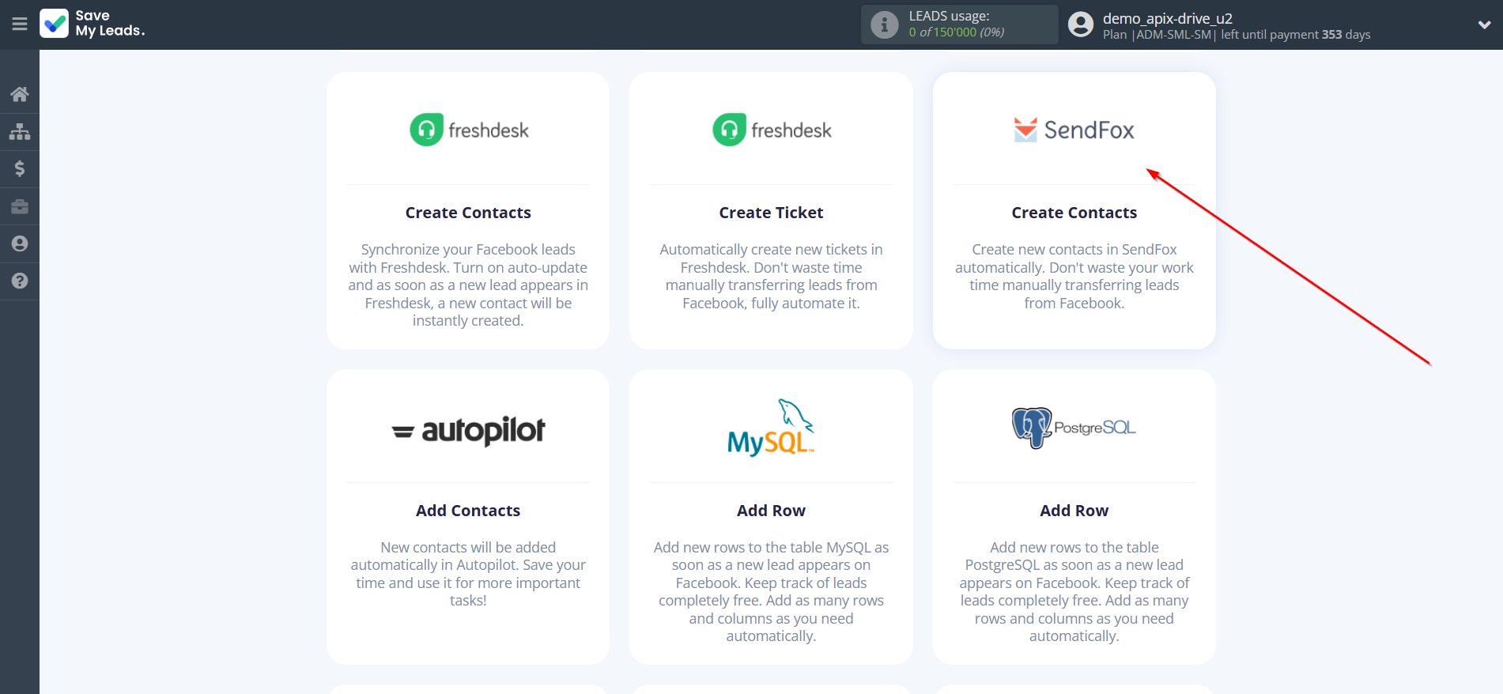1503x694 pixels.
Task: Go to Home via sidebar house icon
Action: click(20, 95)
